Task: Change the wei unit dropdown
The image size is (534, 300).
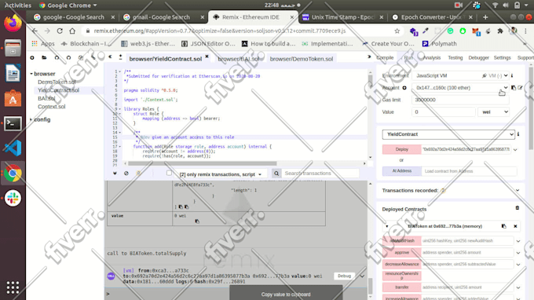Action: click(x=494, y=112)
